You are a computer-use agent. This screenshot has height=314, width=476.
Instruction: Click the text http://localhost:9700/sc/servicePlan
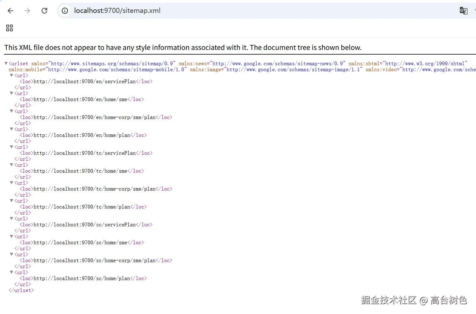point(85,225)
